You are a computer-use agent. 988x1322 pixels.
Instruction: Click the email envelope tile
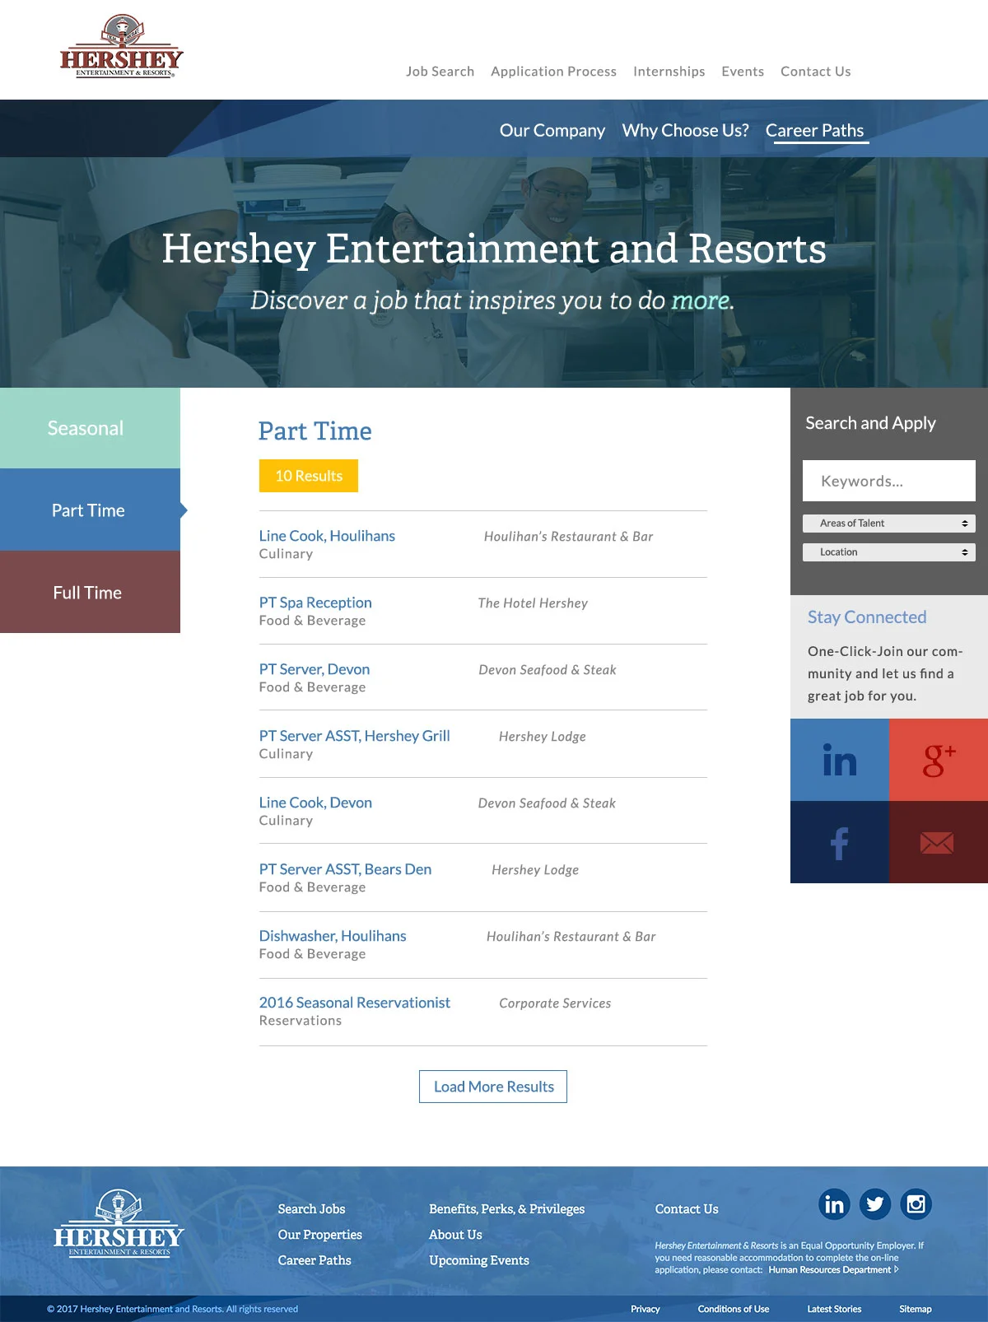[939, 842]
